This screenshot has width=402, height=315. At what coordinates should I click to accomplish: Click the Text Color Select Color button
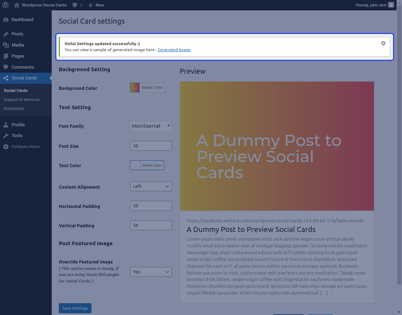pyautogui.click(x=152, y=165)
